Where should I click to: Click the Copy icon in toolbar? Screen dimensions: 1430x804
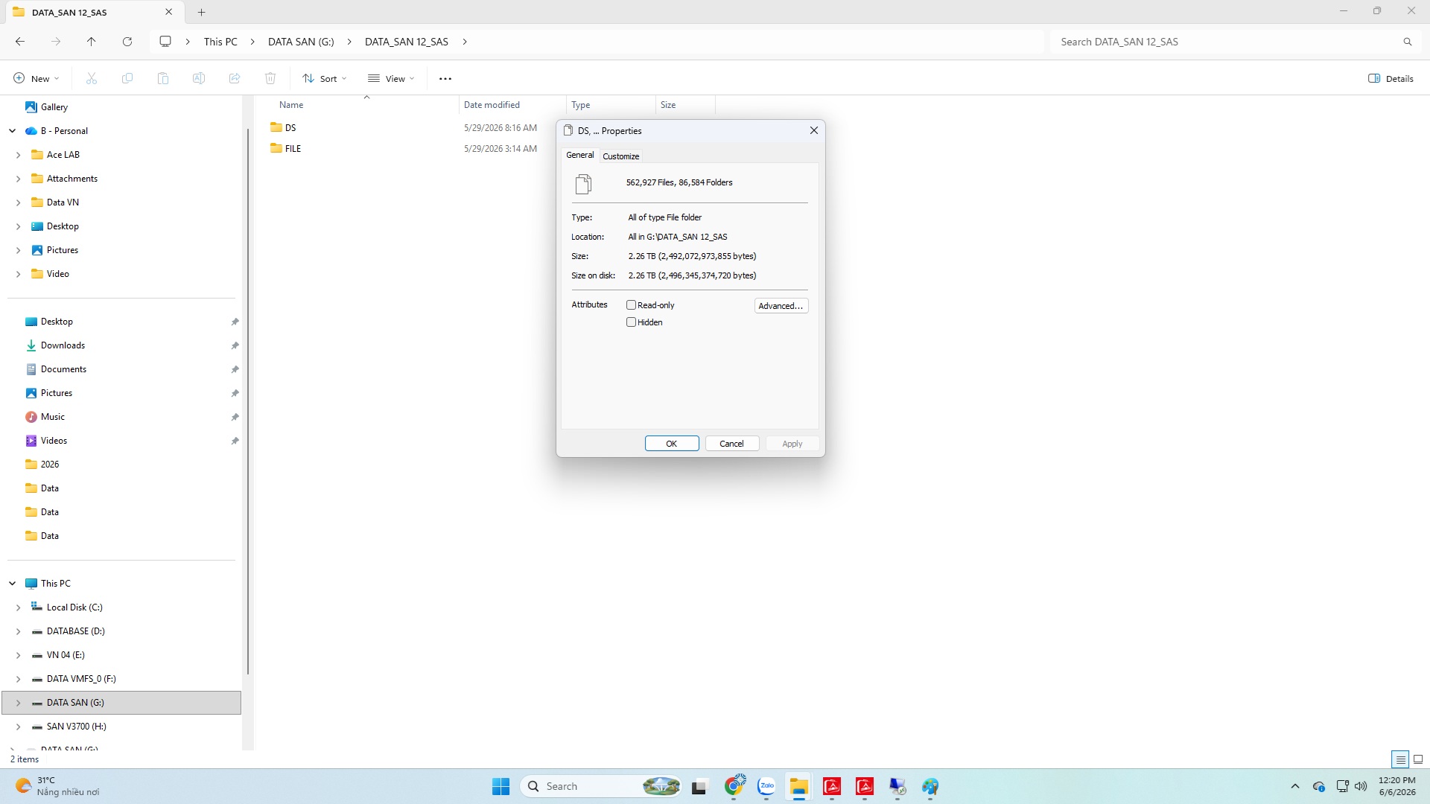tap(127, 78)
